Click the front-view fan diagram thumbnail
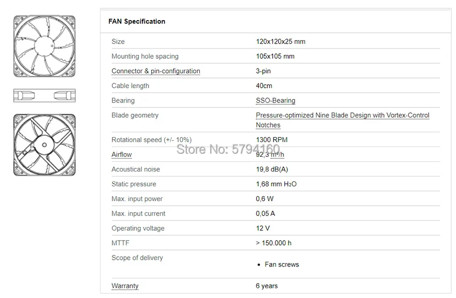 (x=44, y=46)
